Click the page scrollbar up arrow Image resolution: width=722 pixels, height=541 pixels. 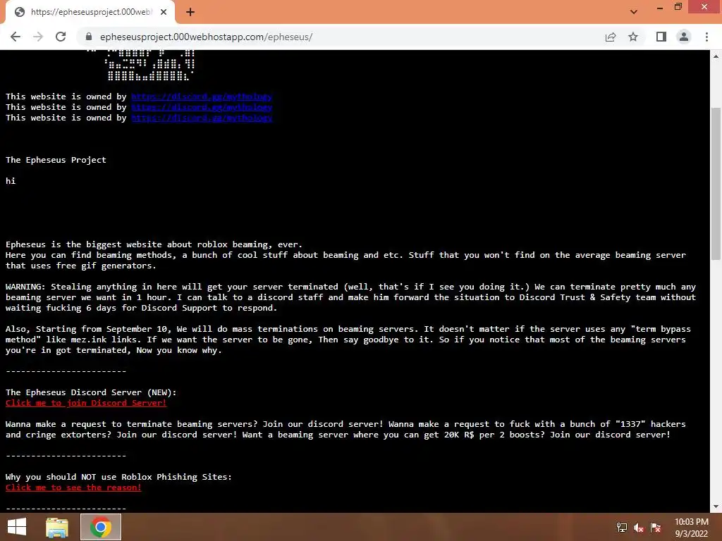pos(716,56)
